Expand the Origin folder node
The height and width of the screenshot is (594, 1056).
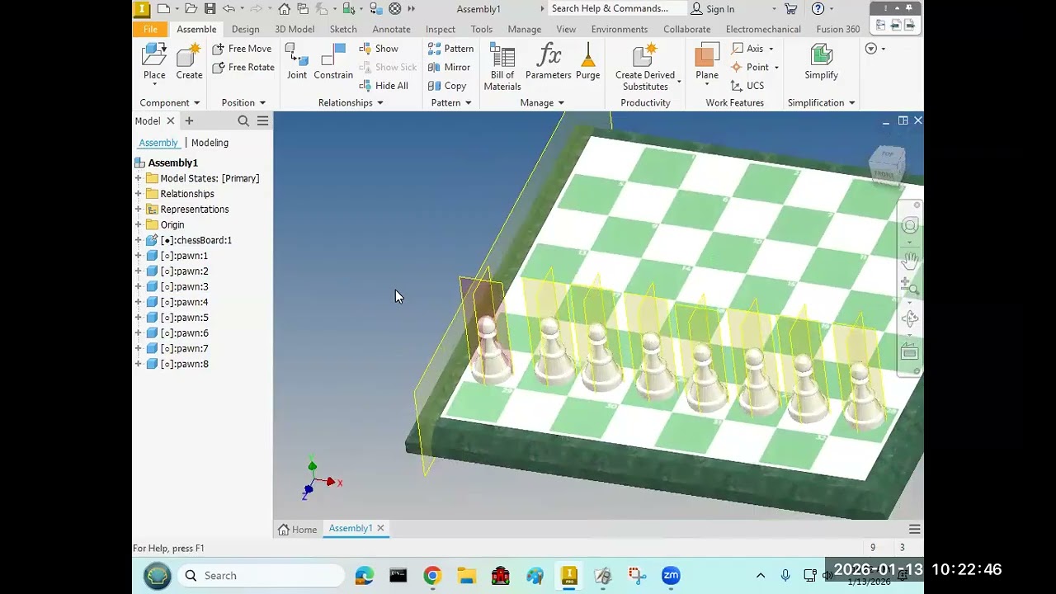(x=139, y=224)
